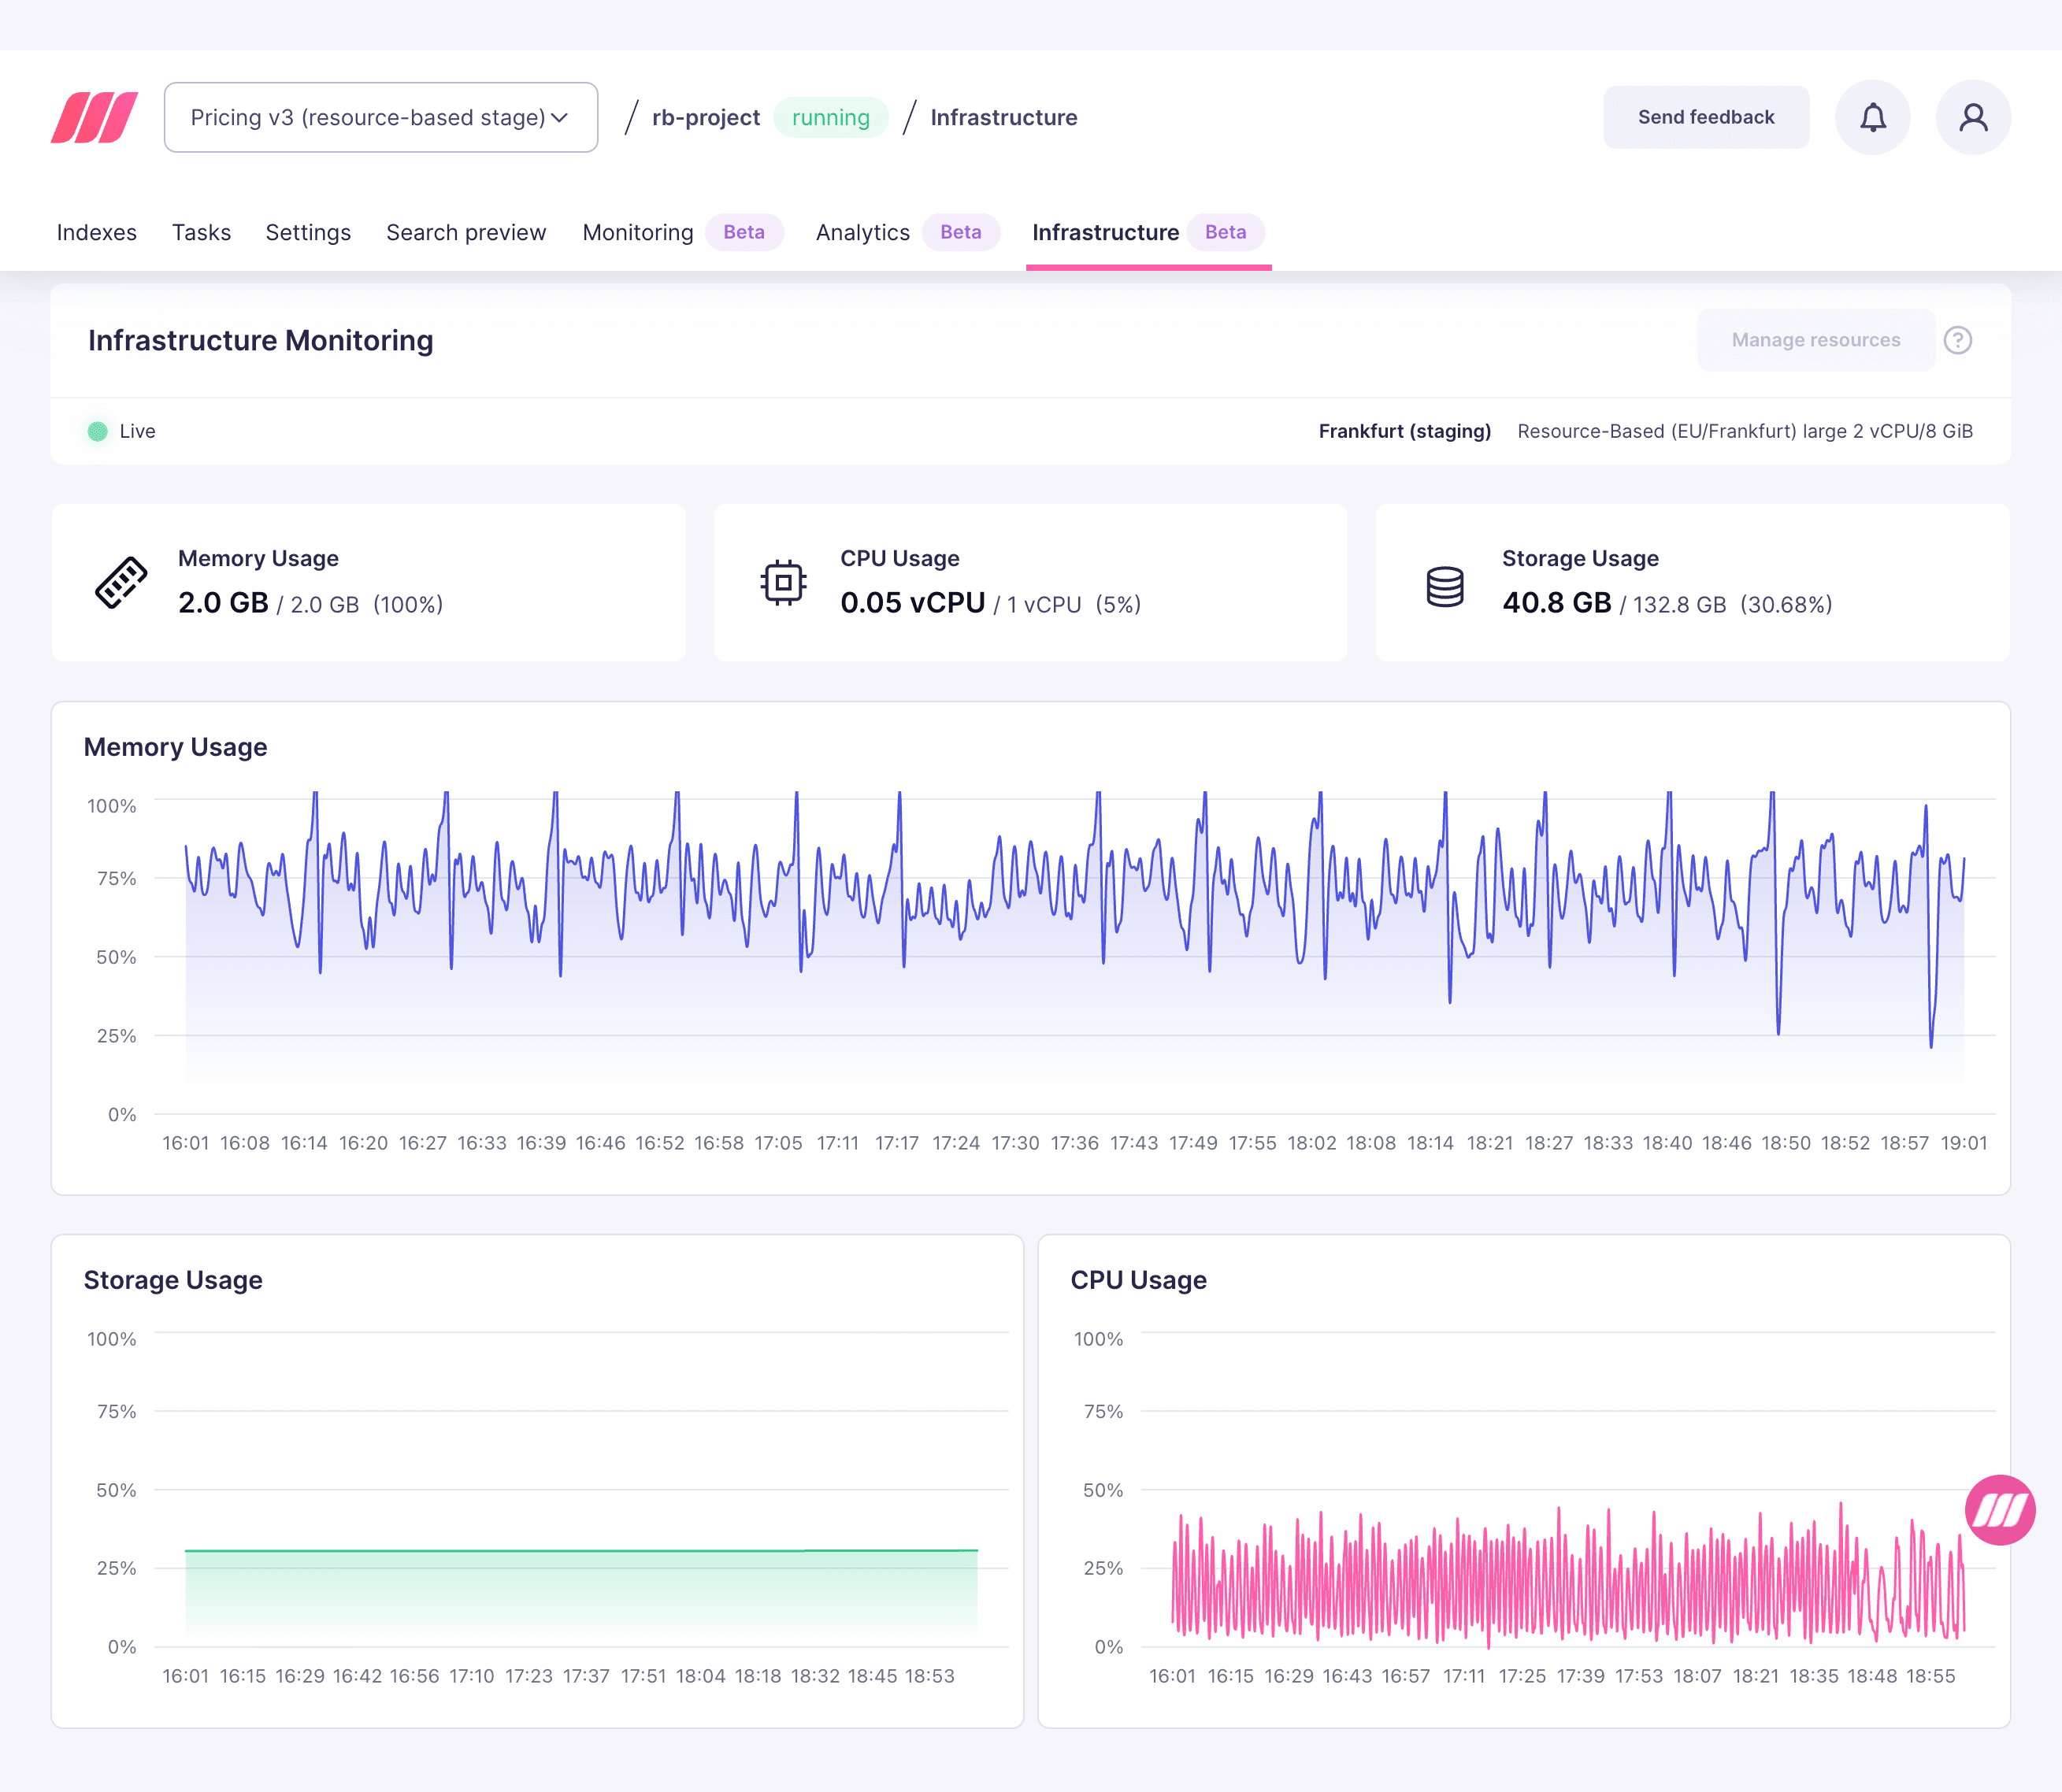Image resolution: width=2062 pixels, height=1792 pixels.
Task: Click the CPU chip icon on CPU Usage card
Action: 782,581
